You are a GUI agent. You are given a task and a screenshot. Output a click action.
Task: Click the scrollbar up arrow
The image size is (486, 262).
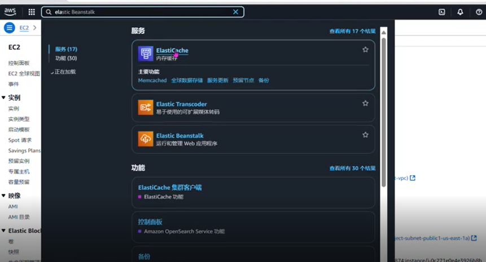point(384,32)
